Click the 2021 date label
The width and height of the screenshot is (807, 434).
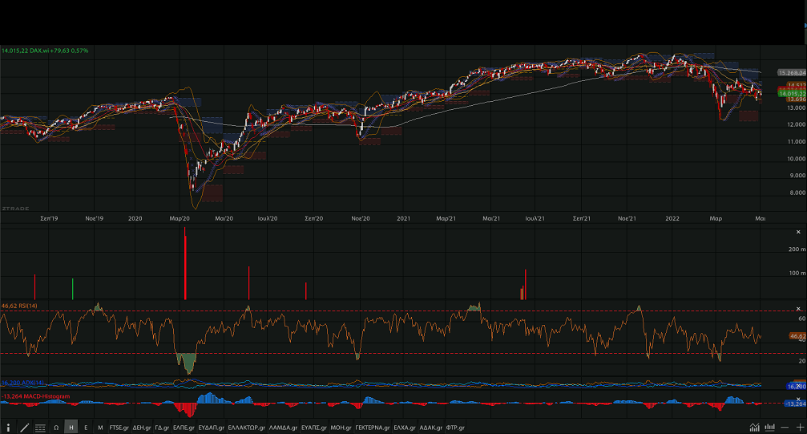pyautogui.click(x=404, y=218)
